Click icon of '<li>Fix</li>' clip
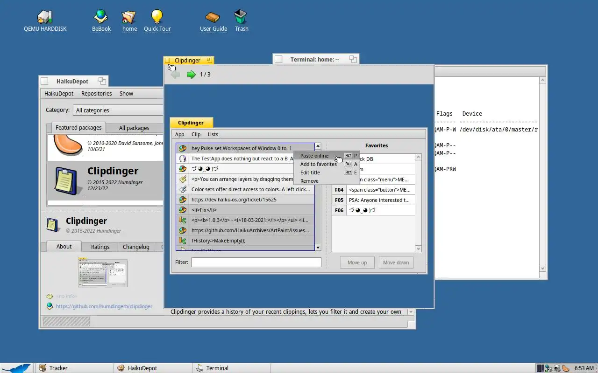Screen dimensions: 598x373 coord(183,210)
